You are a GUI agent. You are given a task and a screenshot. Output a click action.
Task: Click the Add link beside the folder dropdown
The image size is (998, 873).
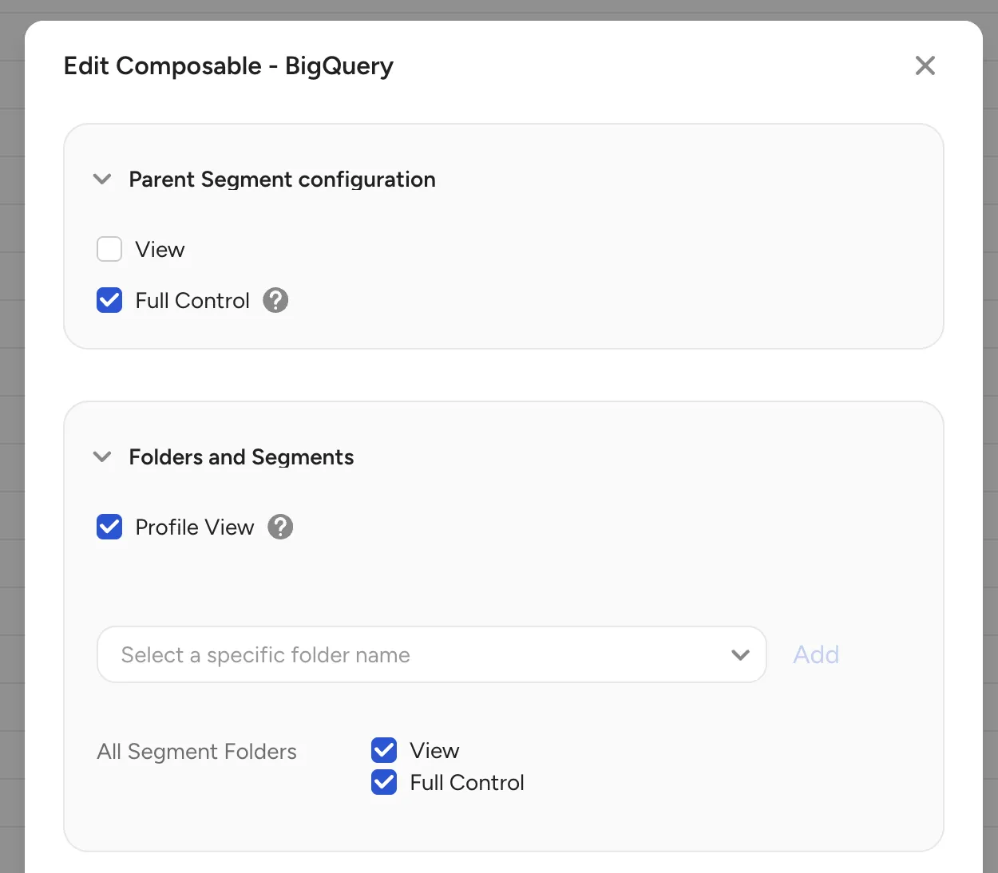(816, 655)
